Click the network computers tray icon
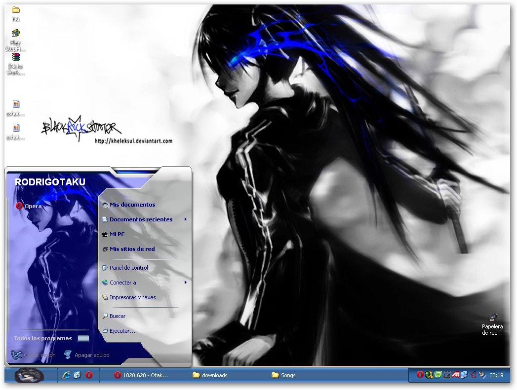 464,375
